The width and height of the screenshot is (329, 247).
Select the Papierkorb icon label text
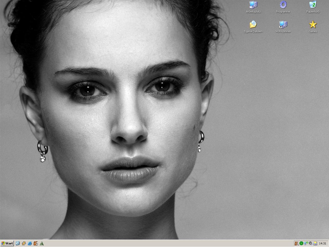point(313,12)
